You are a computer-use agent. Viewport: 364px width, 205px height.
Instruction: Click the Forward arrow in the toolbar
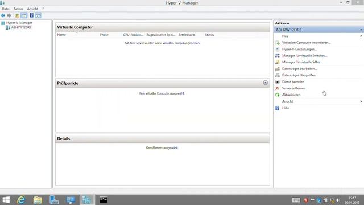click(9, 15)
